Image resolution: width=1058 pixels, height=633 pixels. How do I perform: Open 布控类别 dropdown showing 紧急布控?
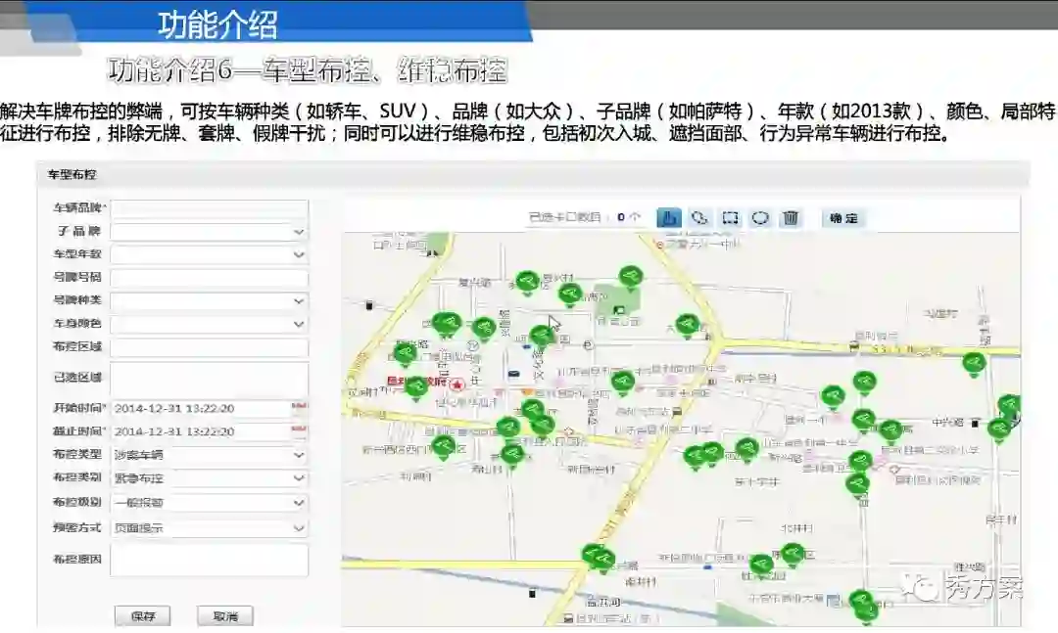210,478
